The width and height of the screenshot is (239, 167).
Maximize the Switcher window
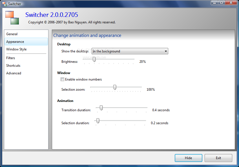tap(222, 3)
